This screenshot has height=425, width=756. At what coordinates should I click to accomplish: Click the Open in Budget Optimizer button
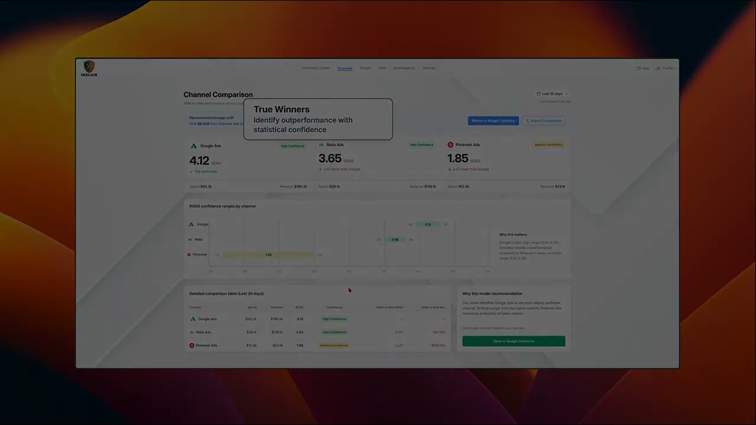tap(514, 341)
